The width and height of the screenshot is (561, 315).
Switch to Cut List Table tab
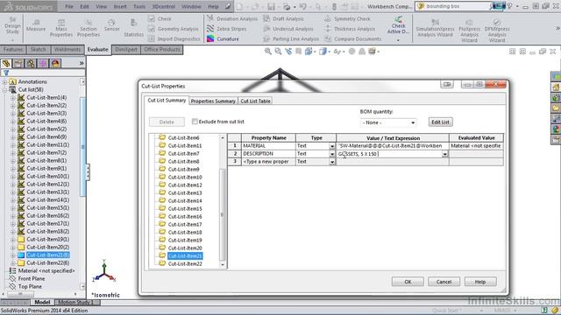click(x=255, y=101)
